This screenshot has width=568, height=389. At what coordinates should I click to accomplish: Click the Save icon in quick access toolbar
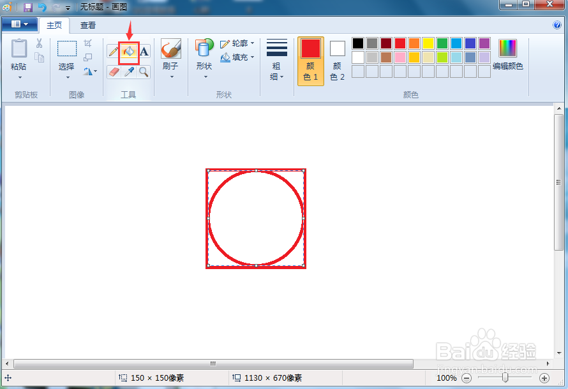click(28, 7)
